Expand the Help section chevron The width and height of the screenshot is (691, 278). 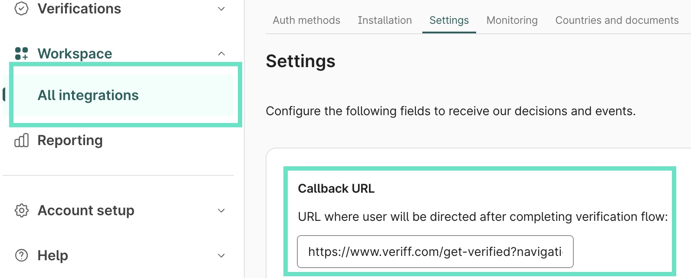pos(221,255)
